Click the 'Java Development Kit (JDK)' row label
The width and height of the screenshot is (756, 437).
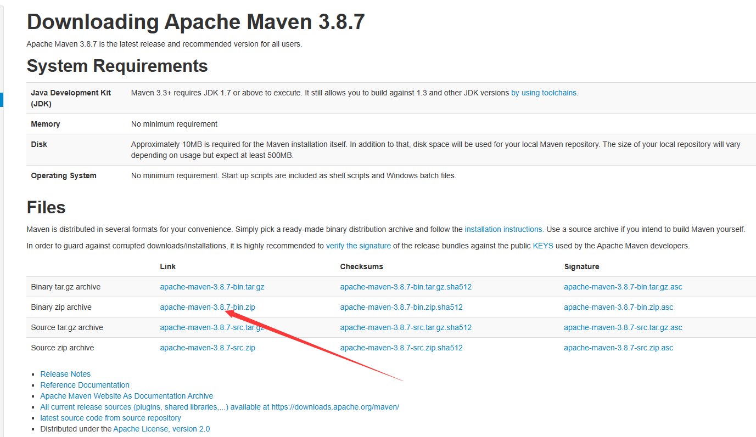(x=71, y=98)
